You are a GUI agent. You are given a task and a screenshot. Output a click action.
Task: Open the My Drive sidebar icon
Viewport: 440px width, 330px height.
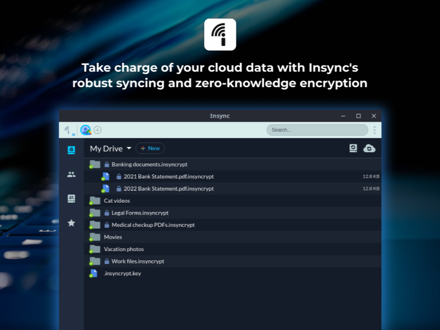[x=71, y=150]
